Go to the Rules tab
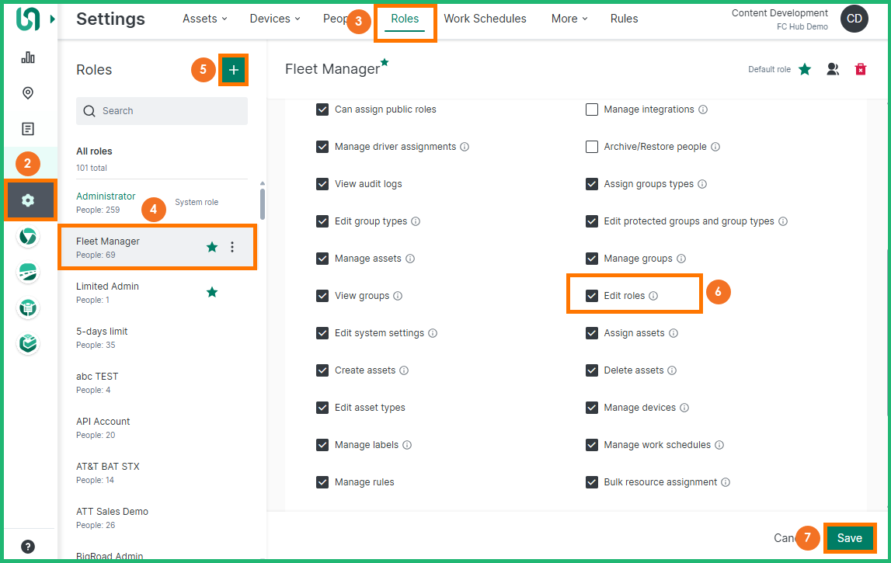The width and height of the screenshot is (891, 563). pyautogui.click(x=624, y=19)
